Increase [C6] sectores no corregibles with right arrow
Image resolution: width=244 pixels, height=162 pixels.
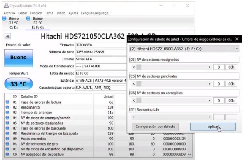coord(209,100)
